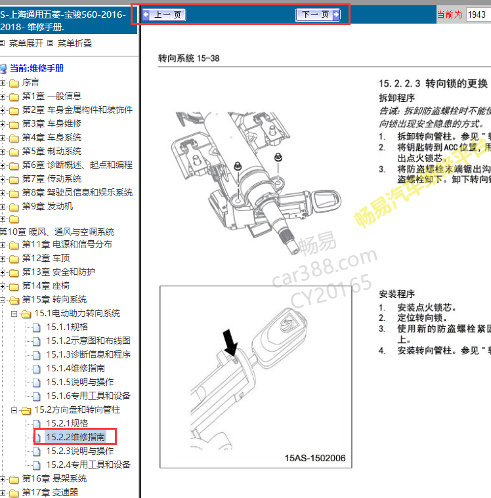Open 第10章 暖风、通风与空调系统 chapter

click(57, 232)
